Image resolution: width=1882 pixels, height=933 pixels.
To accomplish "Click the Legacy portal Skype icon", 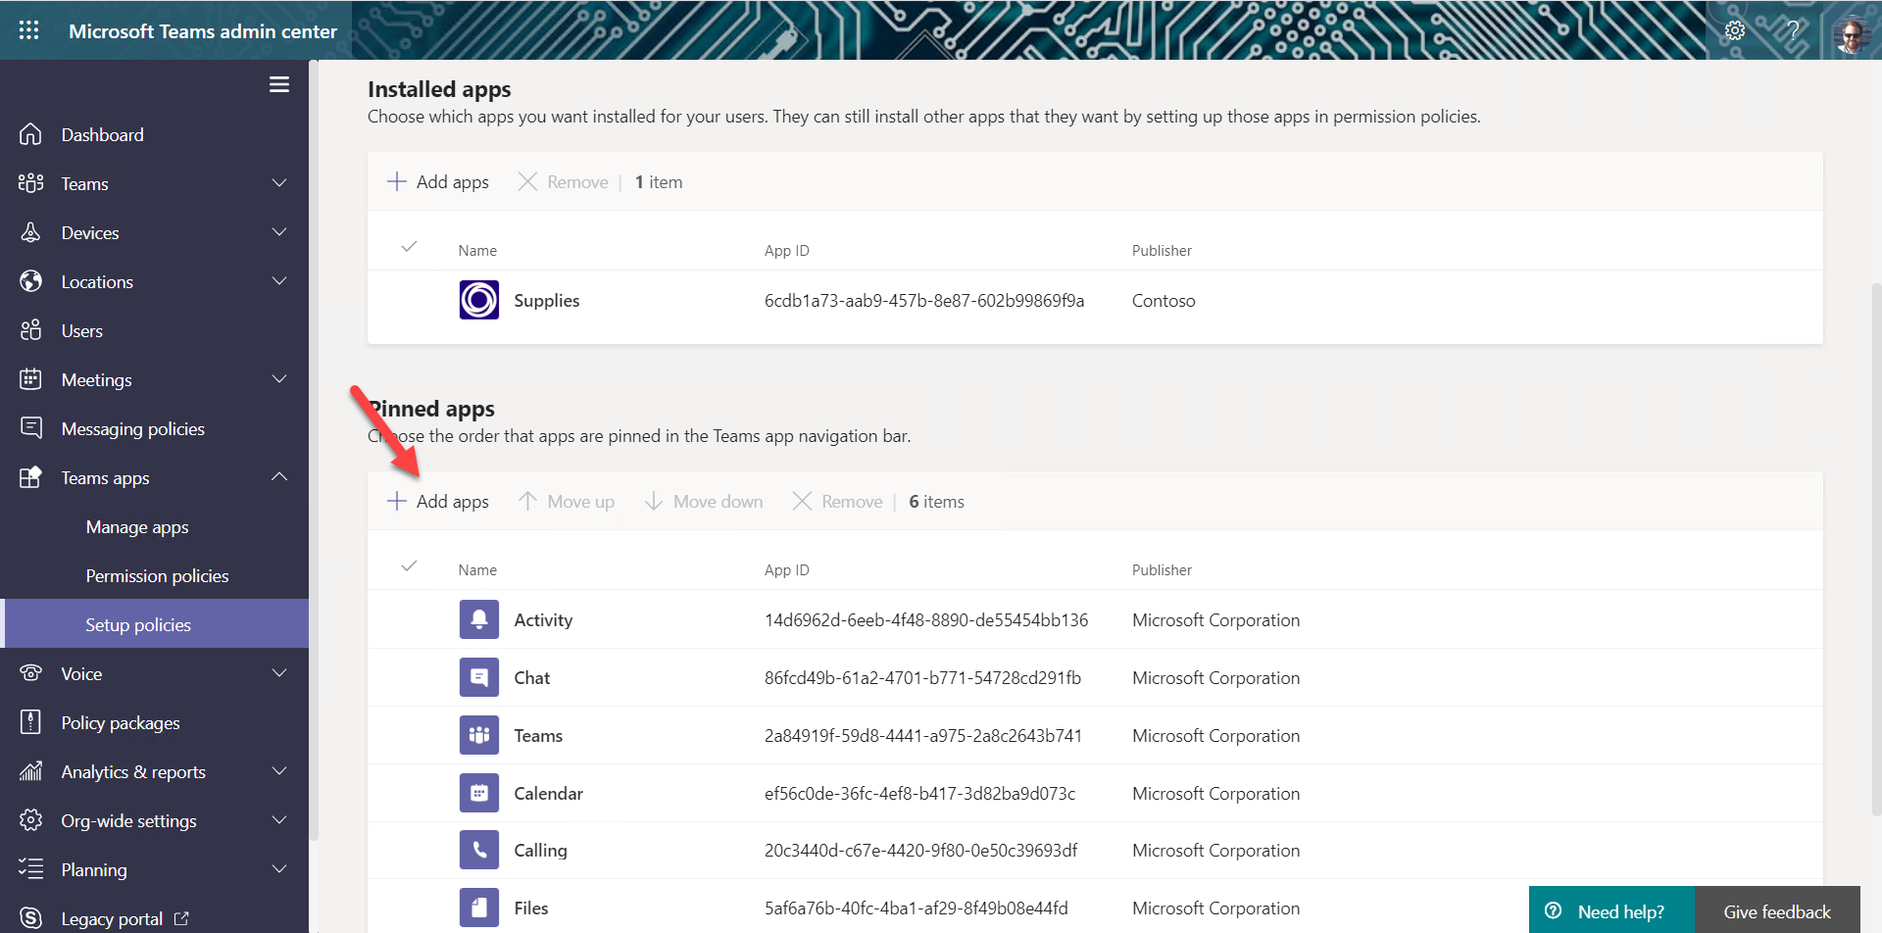I will coord(31,918).
